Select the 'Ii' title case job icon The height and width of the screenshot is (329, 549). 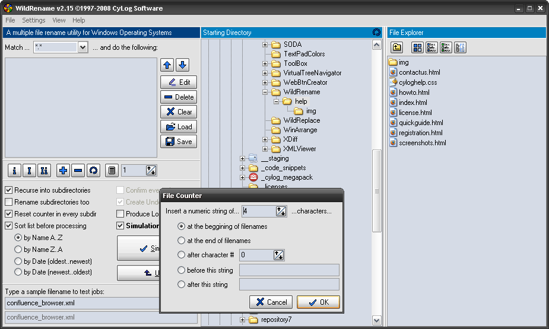tap(44, 171)
